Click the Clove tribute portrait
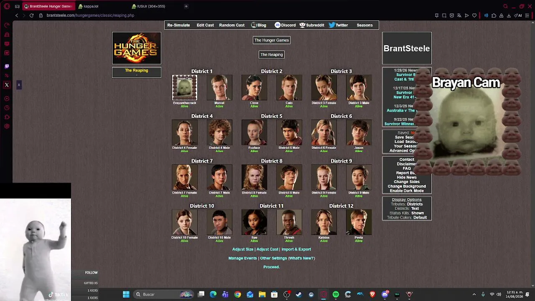 click(254, 88)
